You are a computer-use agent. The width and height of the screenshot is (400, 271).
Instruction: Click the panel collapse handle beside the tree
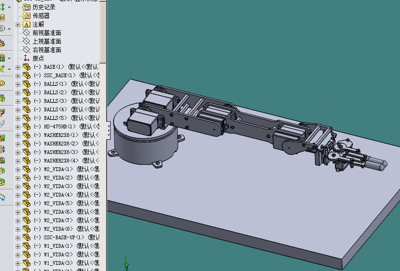[108, 130]
